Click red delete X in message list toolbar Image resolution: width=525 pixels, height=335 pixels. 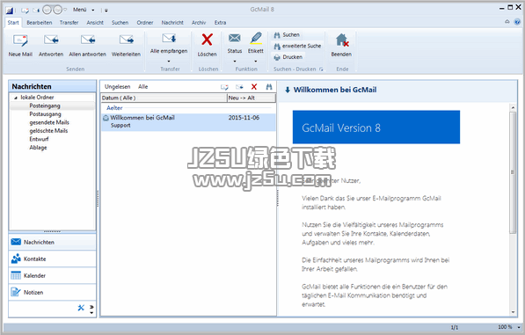coord(254,87)
